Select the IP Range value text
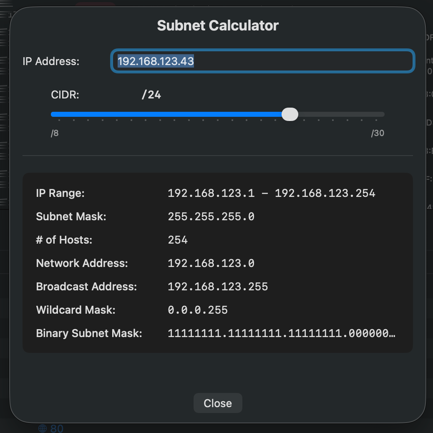 coord(272,193)
